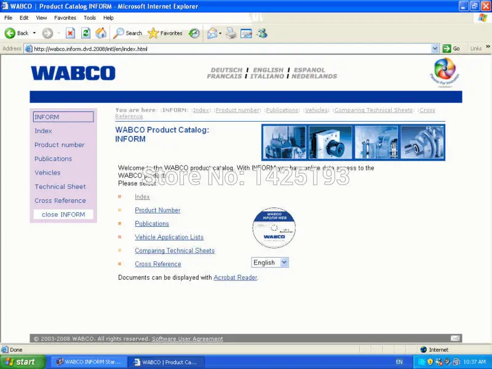This screenshot has width=492, height=369.
Task: Go to Home page icon
Action: click(101, 33)
